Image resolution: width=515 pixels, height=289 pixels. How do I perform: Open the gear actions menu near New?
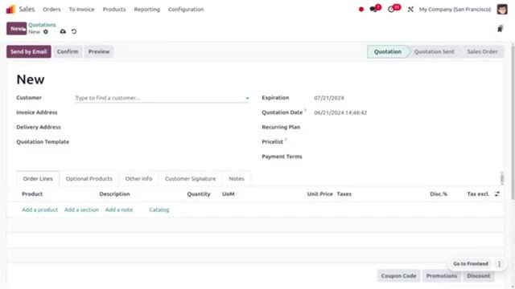[x=46, y=32]
